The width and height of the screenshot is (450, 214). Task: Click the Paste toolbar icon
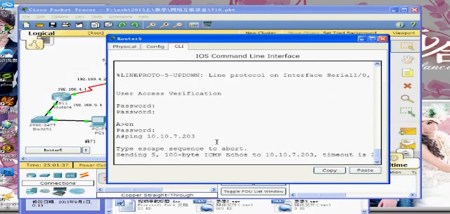pos(108,25)
